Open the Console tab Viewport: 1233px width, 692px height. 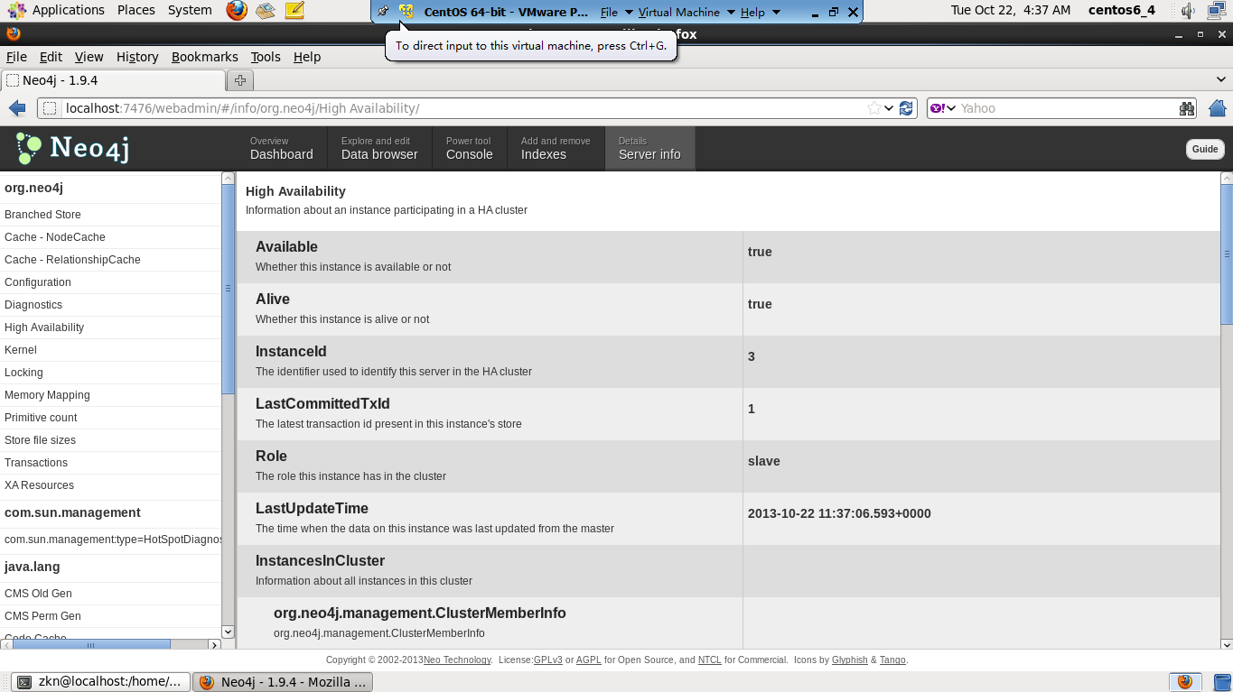469,148
